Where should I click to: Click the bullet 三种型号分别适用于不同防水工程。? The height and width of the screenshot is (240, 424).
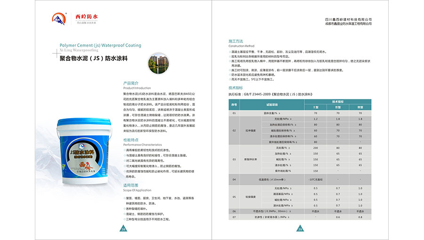(147, 219)
